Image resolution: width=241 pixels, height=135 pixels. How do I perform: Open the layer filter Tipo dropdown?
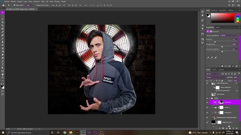[213, 74]
